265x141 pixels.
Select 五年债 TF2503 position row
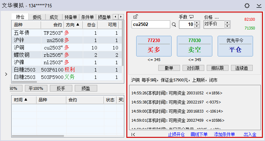pyautogui.click(x=67, y=33)
